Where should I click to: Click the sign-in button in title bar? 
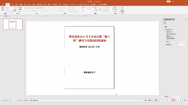[168, 1]
